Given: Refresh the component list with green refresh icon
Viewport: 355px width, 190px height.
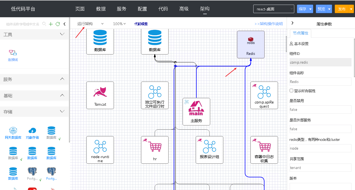Looking at the screenshot, I should click(x=58, y=24).
